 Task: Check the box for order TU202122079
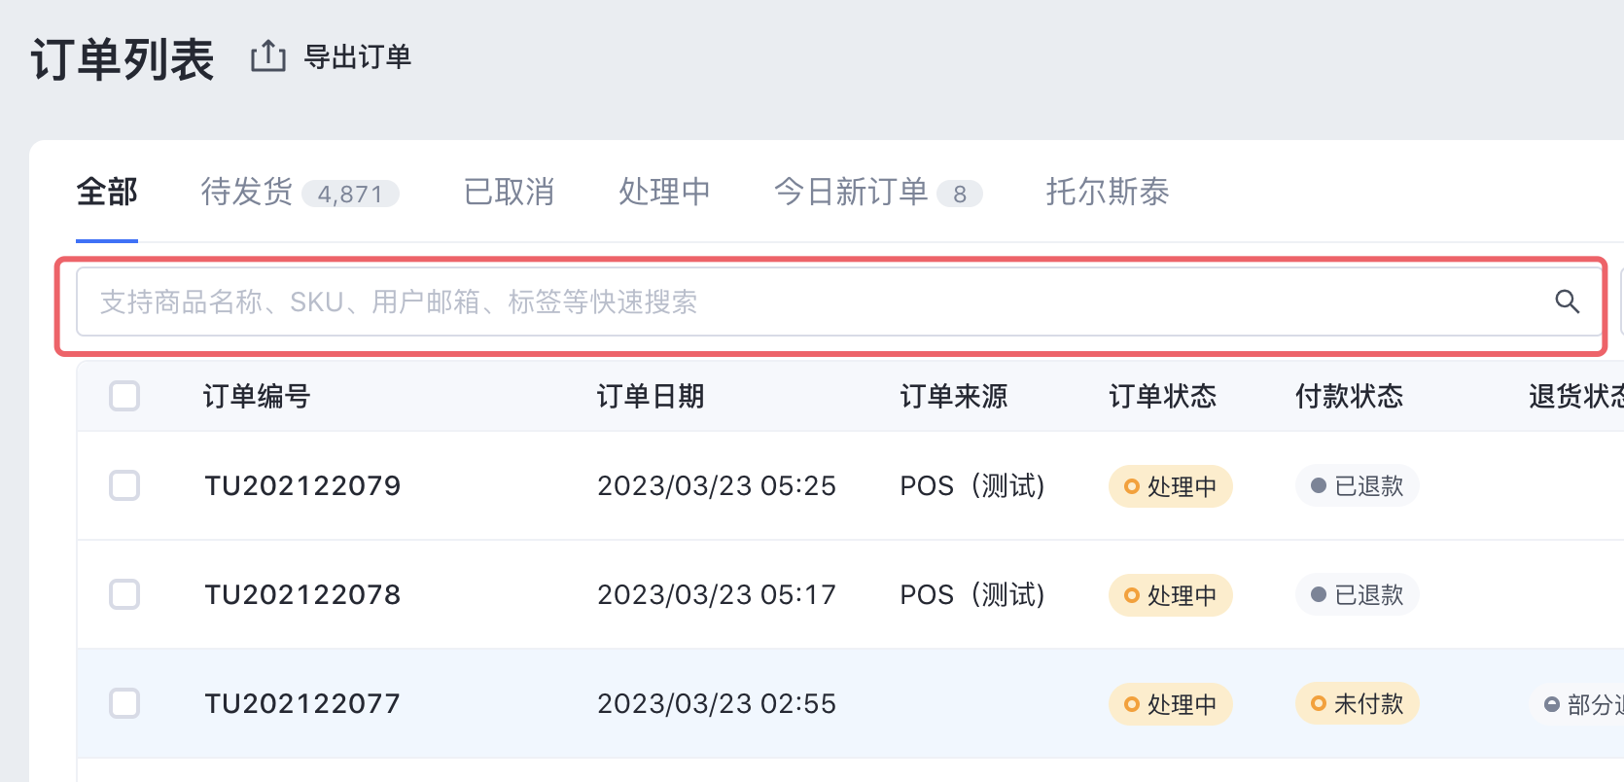tap(124, 485)
